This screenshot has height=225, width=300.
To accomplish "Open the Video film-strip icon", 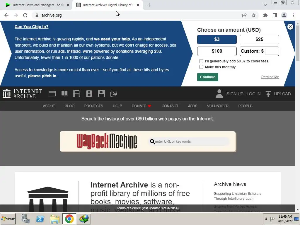I will pyautogui.click(x=77, y=94).
